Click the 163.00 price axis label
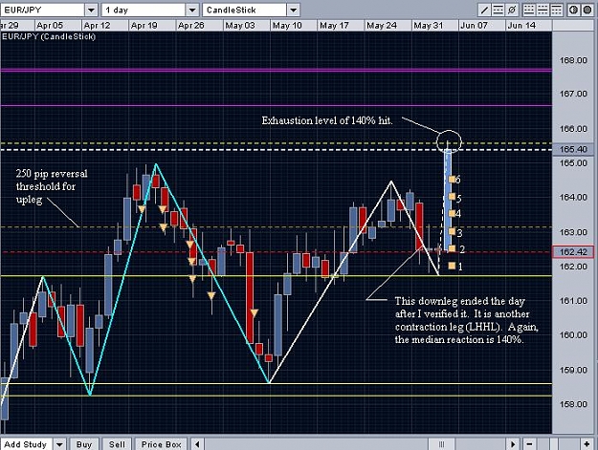Viewport: 598px width, 450px height. [573, 232]
